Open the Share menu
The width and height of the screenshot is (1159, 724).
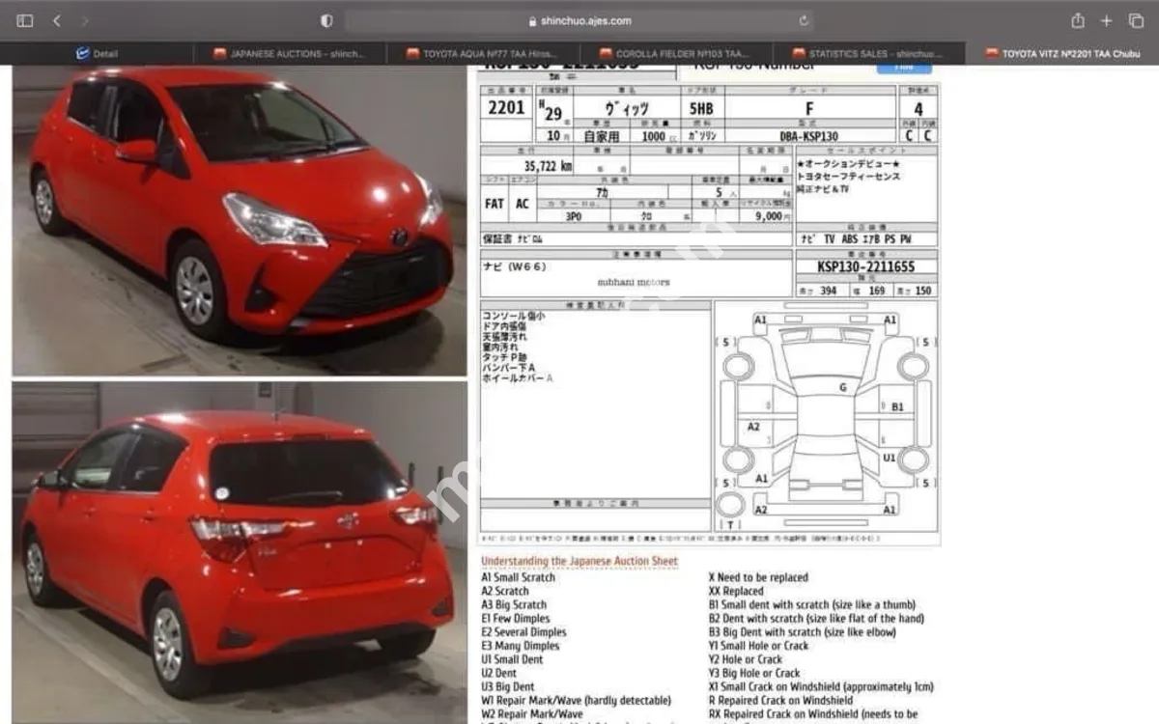tap(1078, 20)
